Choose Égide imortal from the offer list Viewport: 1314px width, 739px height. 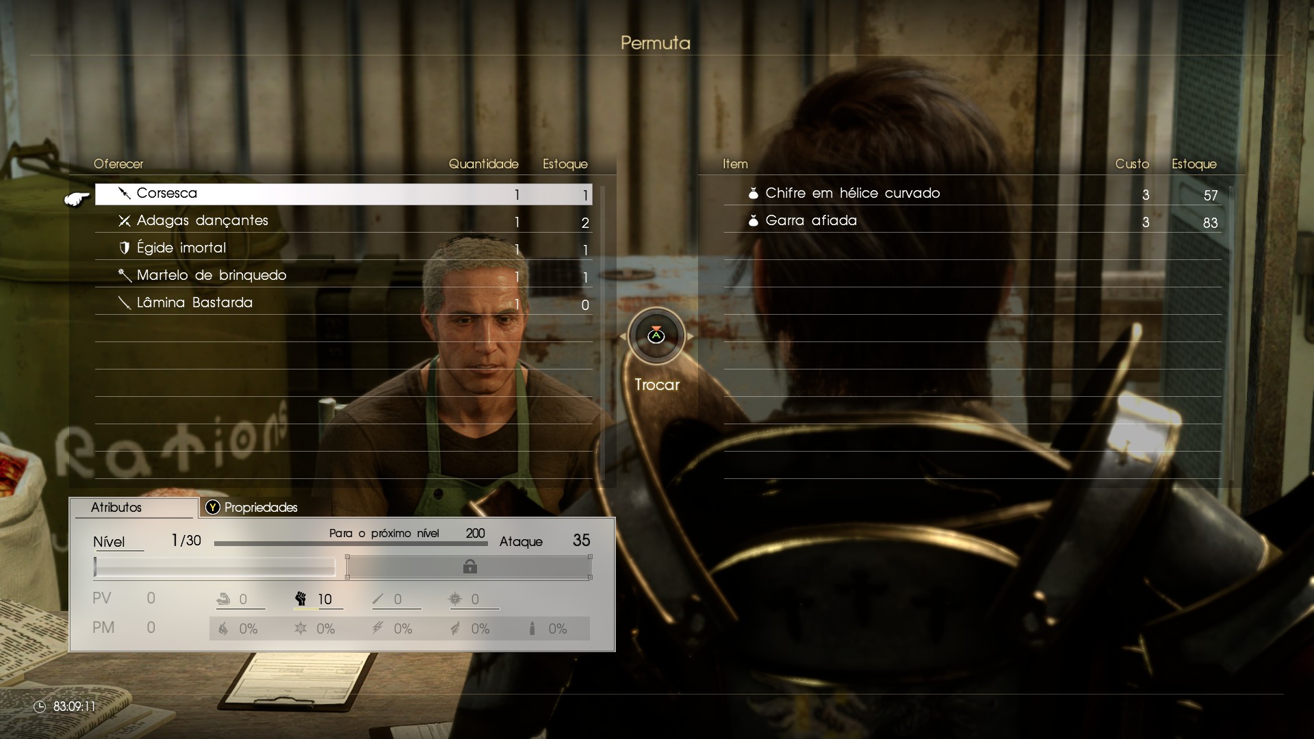[344, 248]
